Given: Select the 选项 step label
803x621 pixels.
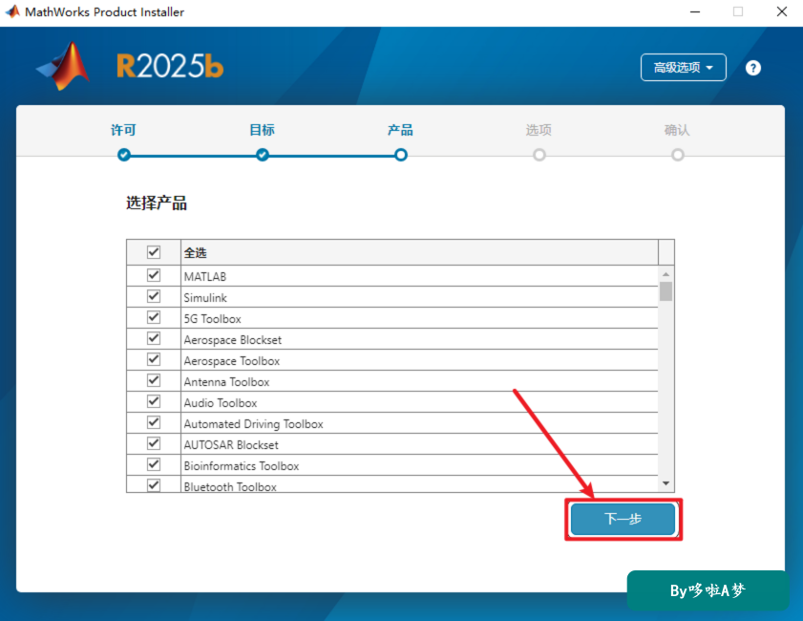Looking at the screenshot, I should coord(539,130).
